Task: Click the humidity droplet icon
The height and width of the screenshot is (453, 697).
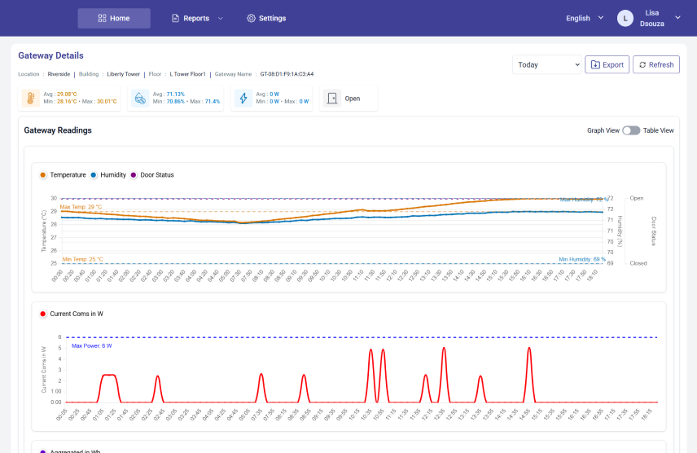Action: point(140,99)
